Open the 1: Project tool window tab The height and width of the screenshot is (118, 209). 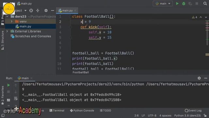pos(3,17)
